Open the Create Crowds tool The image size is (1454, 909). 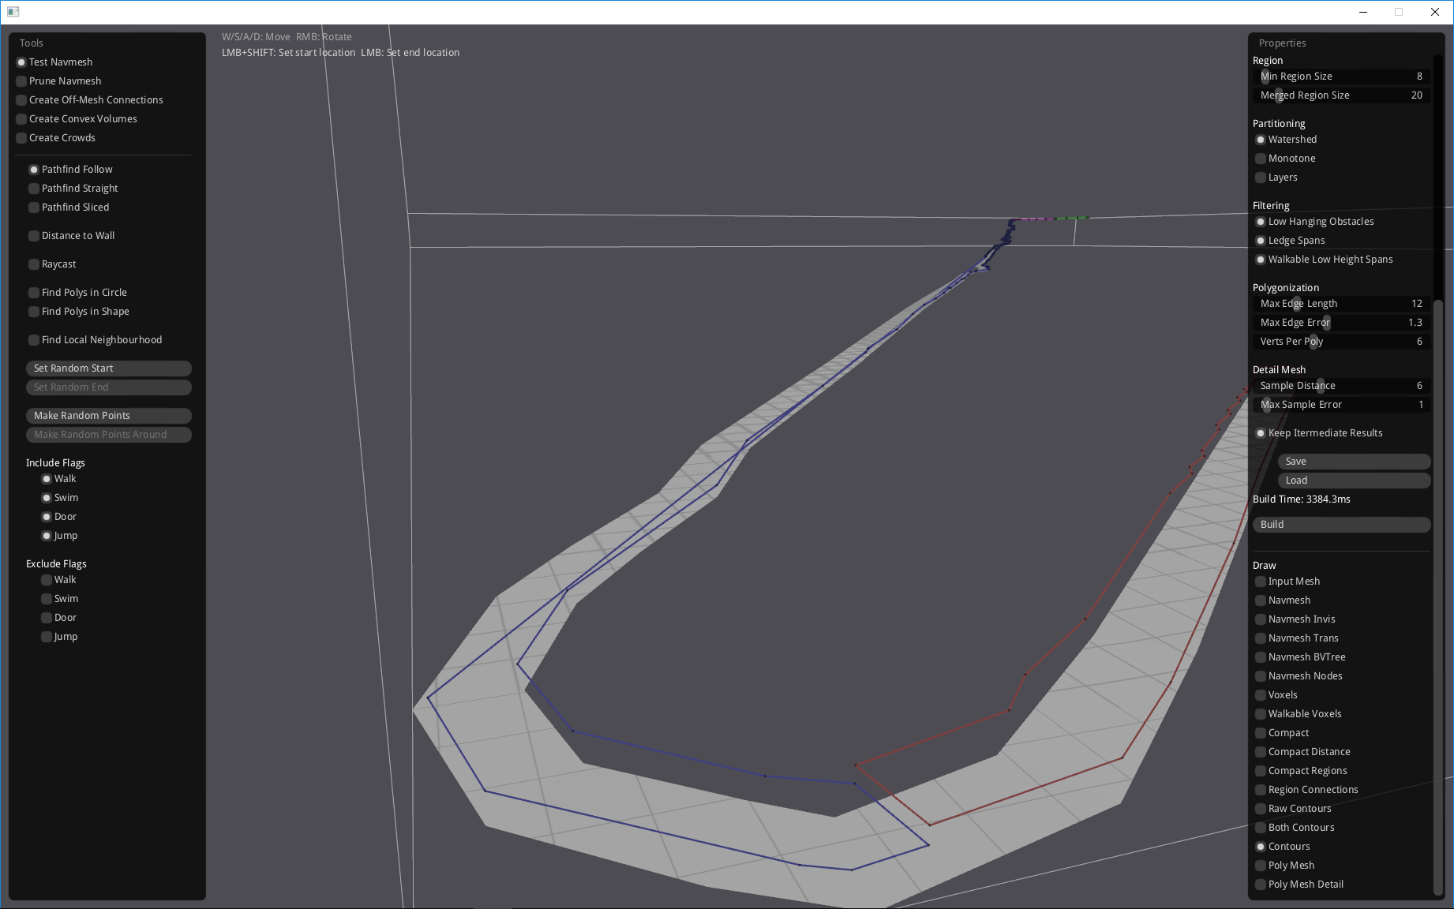click(21, 137)
